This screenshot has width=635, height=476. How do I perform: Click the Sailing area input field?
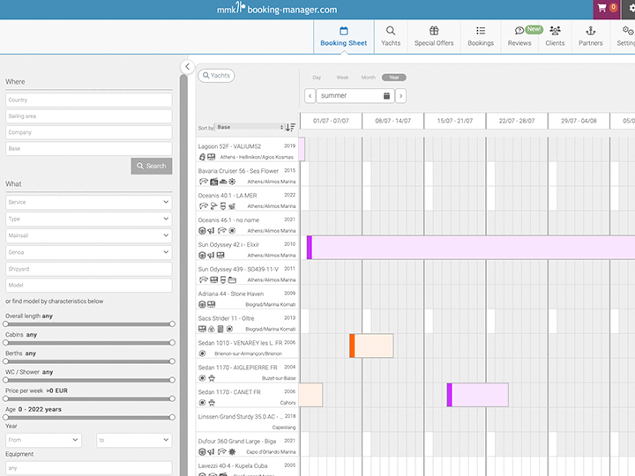89,116
